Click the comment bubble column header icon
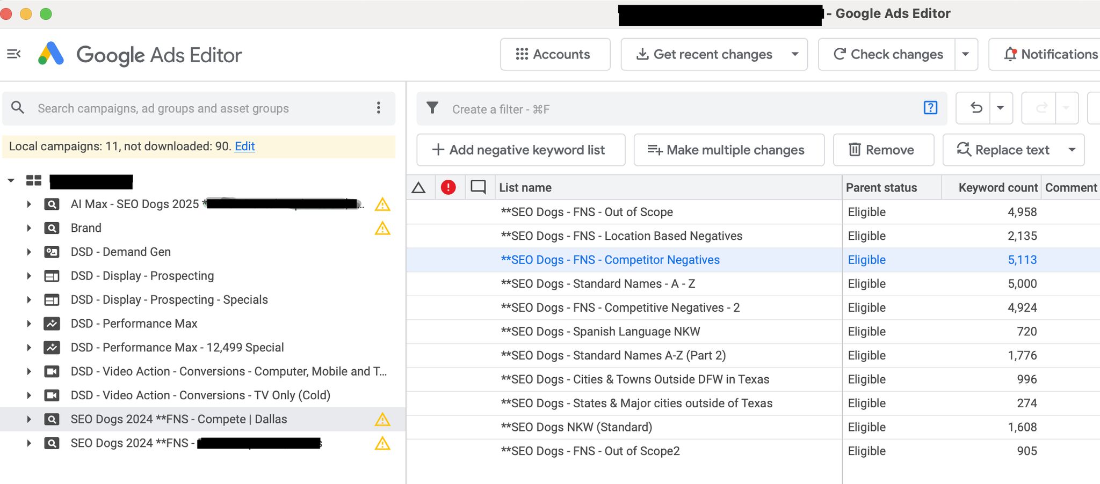 (478, 187)
